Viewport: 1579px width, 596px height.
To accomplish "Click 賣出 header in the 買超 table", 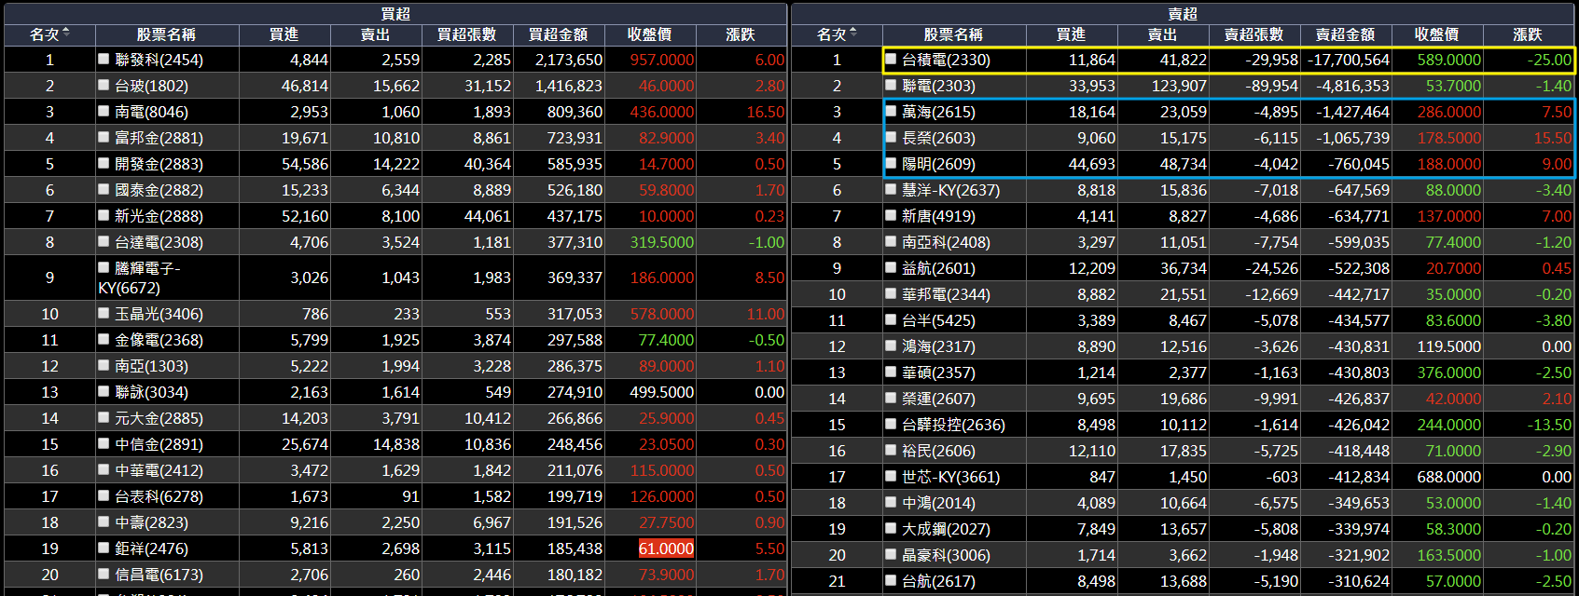I will [x=376, y=34].
